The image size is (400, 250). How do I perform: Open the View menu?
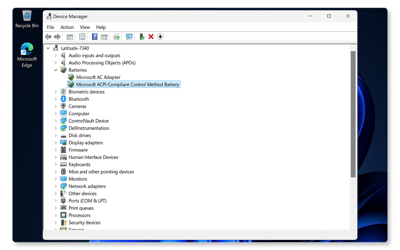(85, 27)
